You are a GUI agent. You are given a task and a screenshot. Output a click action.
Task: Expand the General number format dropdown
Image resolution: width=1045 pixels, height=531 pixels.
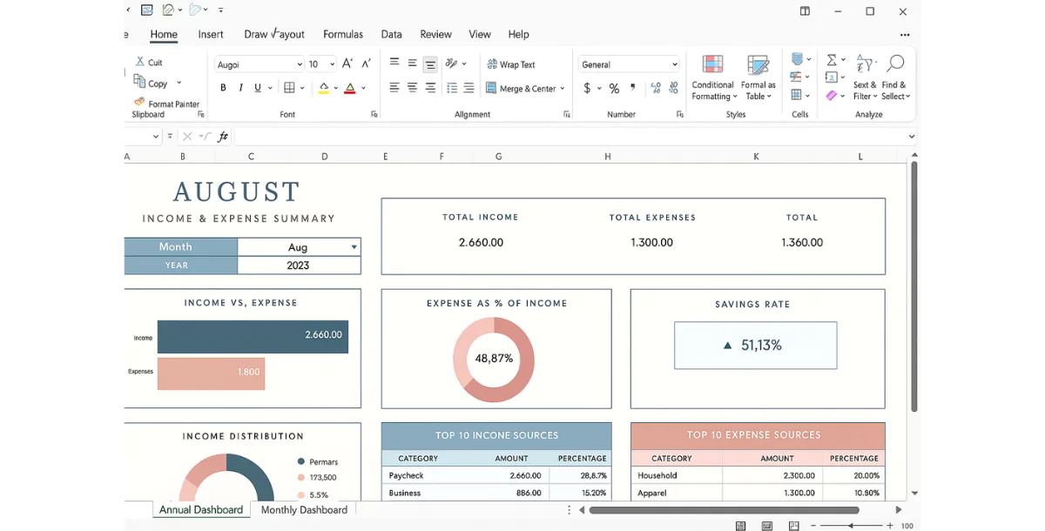point(674,64)
